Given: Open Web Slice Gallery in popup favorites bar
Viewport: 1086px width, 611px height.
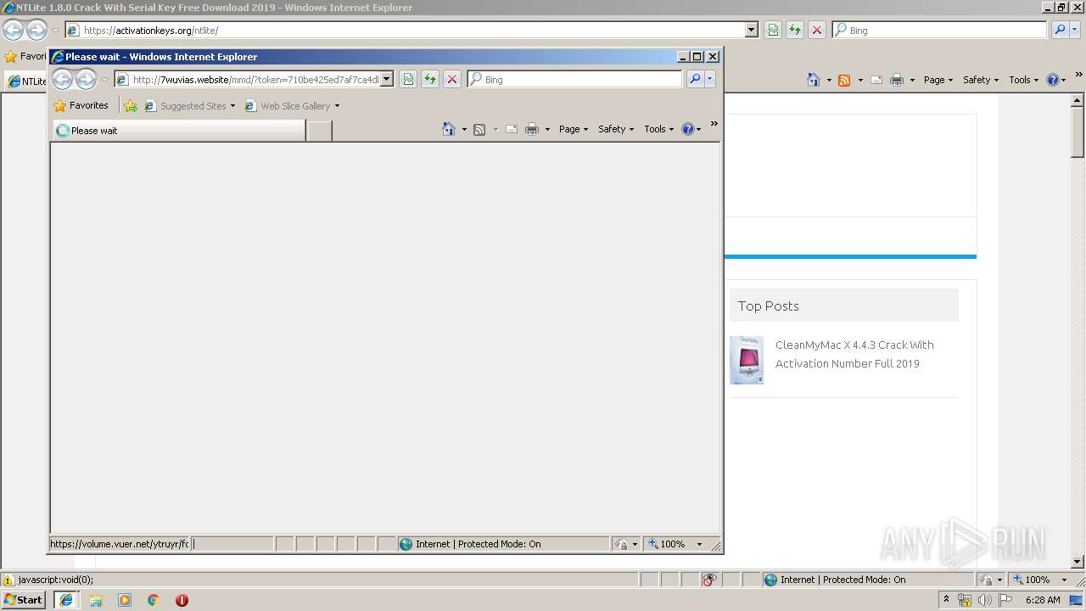Looking at the screenshot, I should [292, 106].
